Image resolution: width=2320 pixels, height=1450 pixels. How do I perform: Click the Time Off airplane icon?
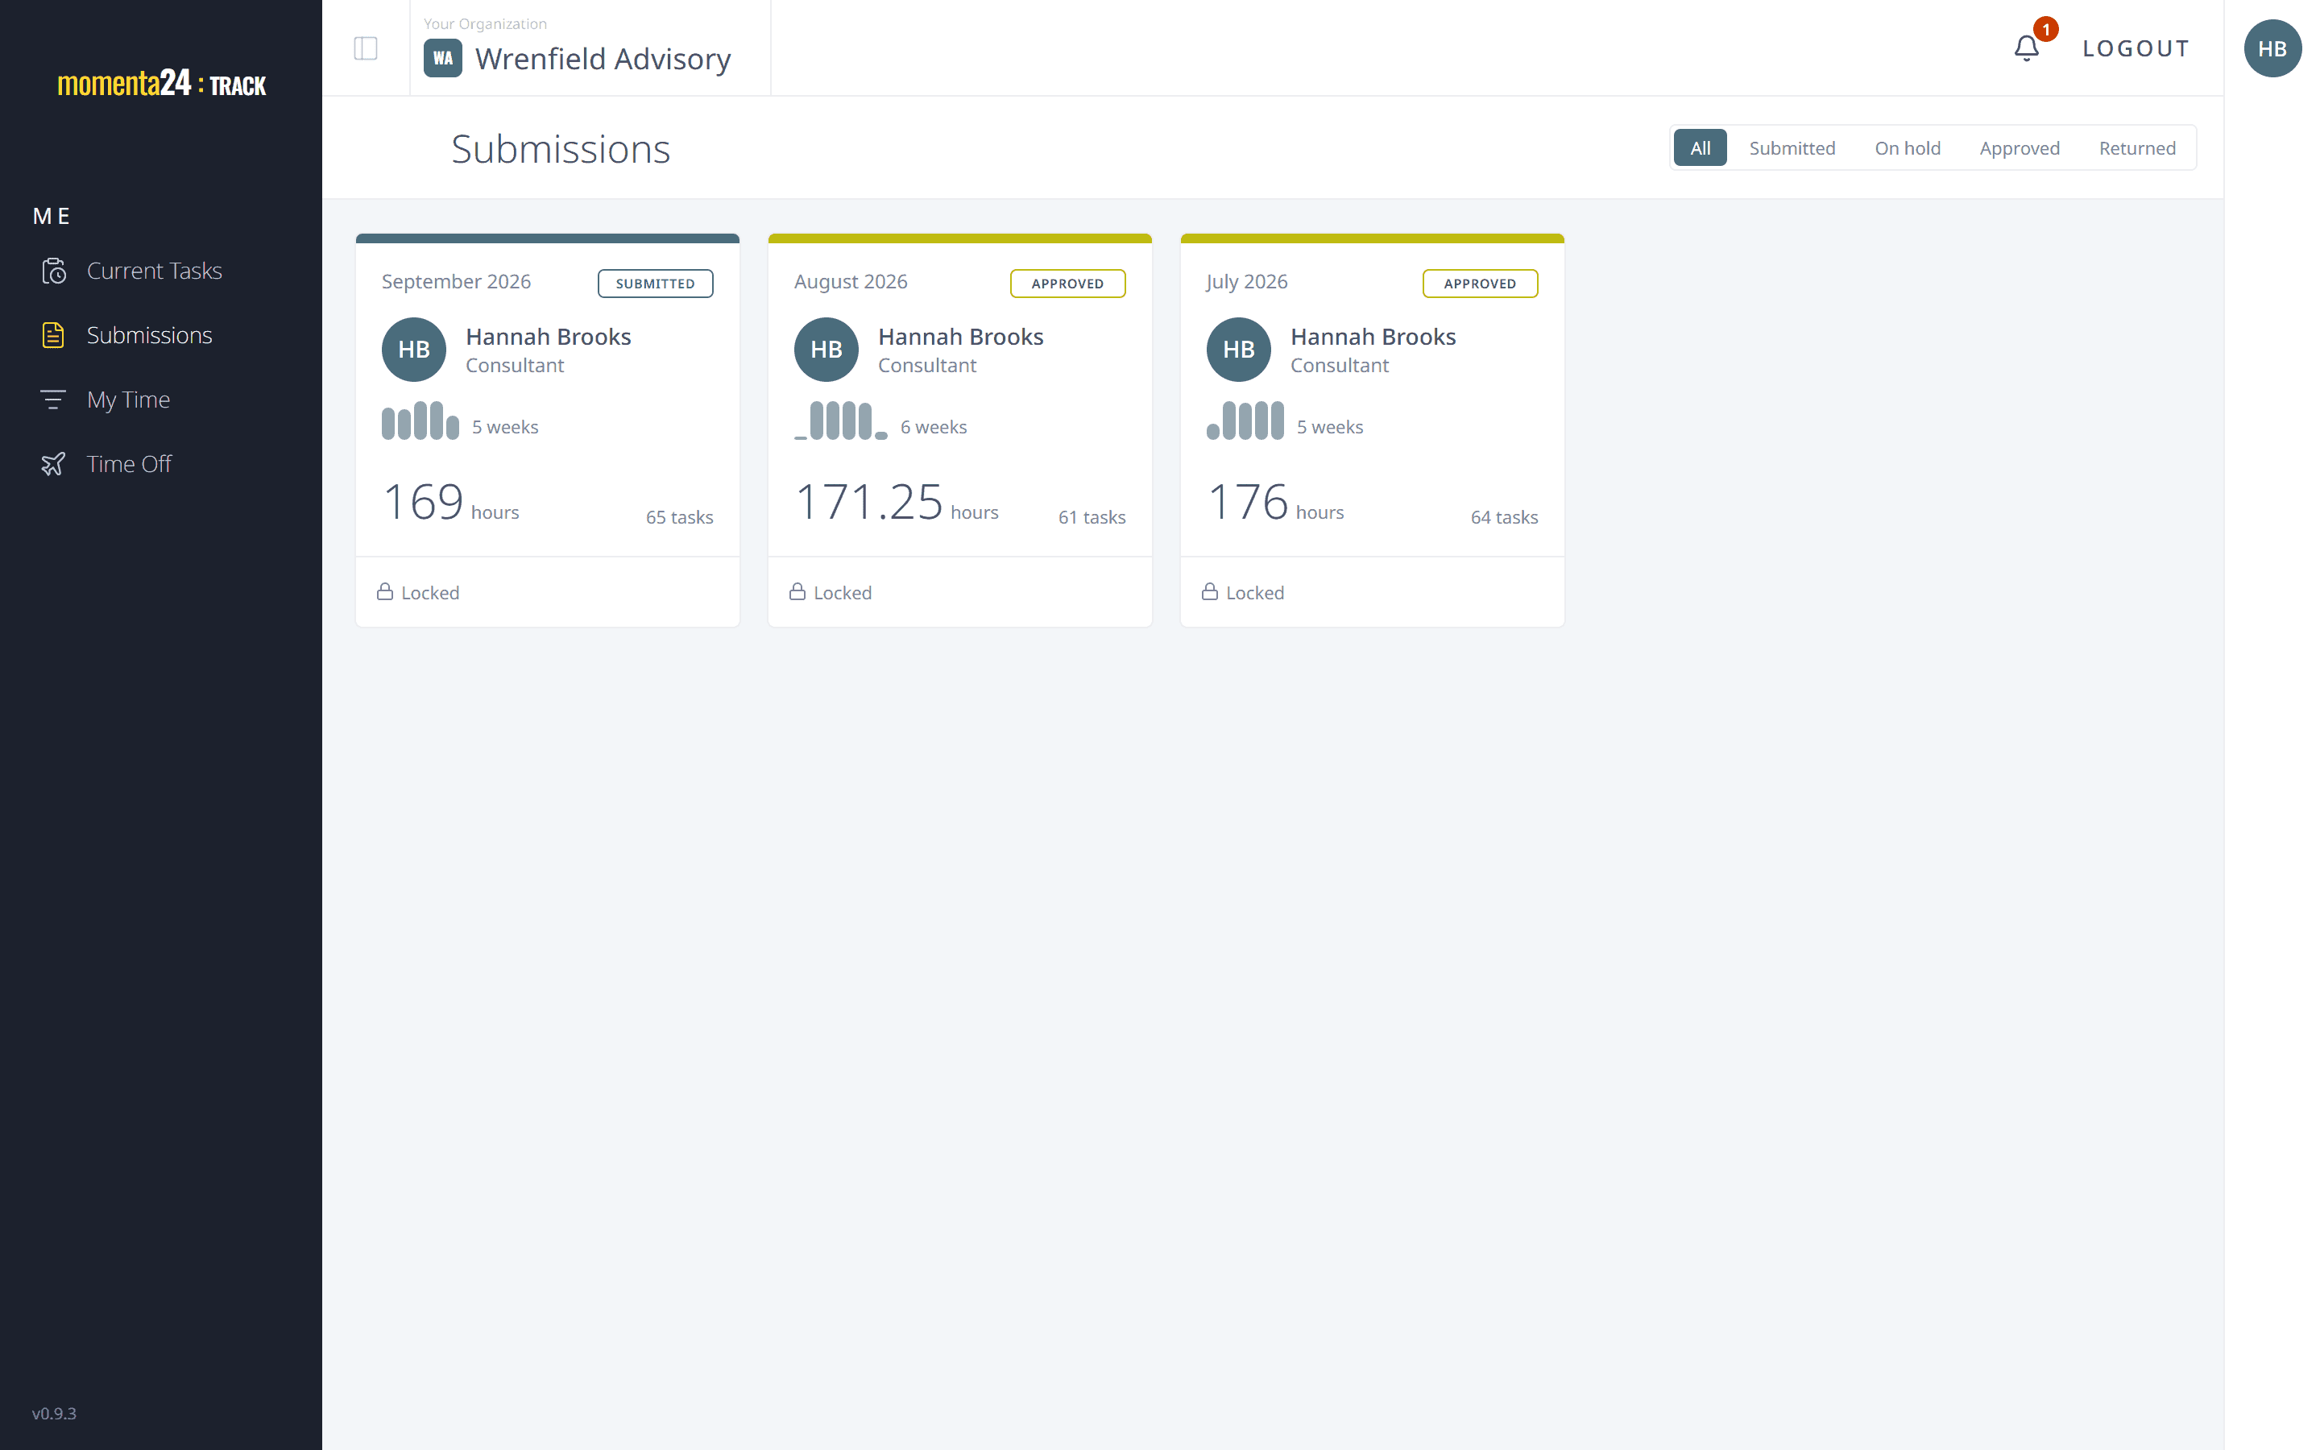point(54,464)
